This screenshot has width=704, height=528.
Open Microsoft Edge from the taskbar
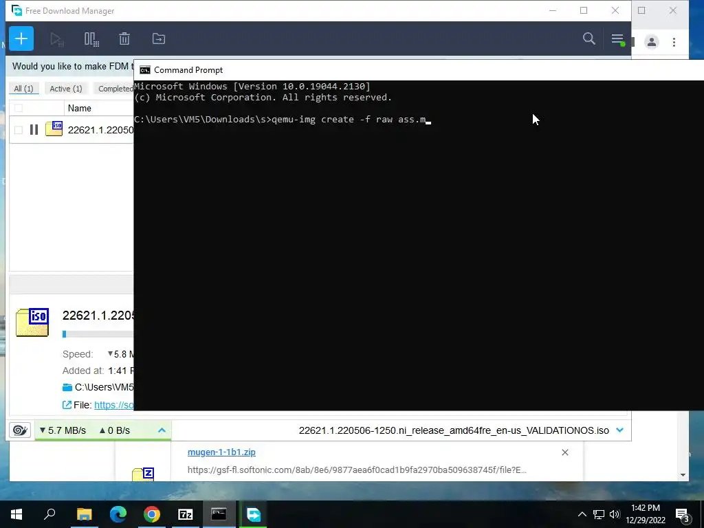[x=118, y=514]
